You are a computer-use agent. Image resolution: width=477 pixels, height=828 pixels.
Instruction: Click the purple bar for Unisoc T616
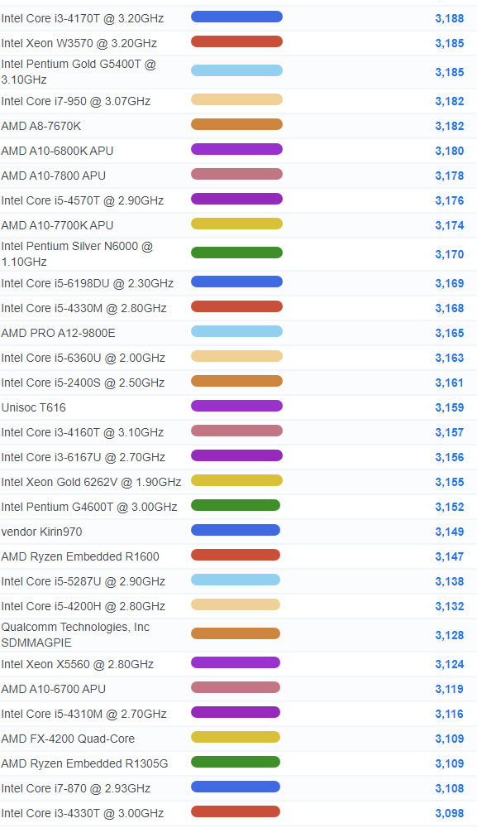tap(236, 406)
